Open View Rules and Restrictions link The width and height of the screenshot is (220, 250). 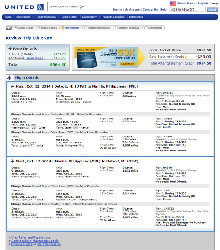[x=31, y=237]
